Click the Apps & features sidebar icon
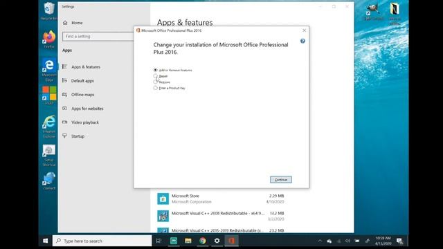Image resolution: width=443 pixels, height=249 pixels. [x=64, y=66]
